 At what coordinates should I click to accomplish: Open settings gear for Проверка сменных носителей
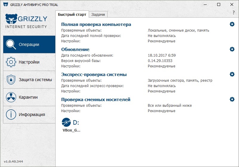pyautogui.click(x=232, y=99)
